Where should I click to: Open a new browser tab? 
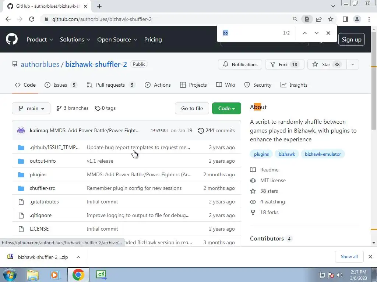[x=99, y=7]
